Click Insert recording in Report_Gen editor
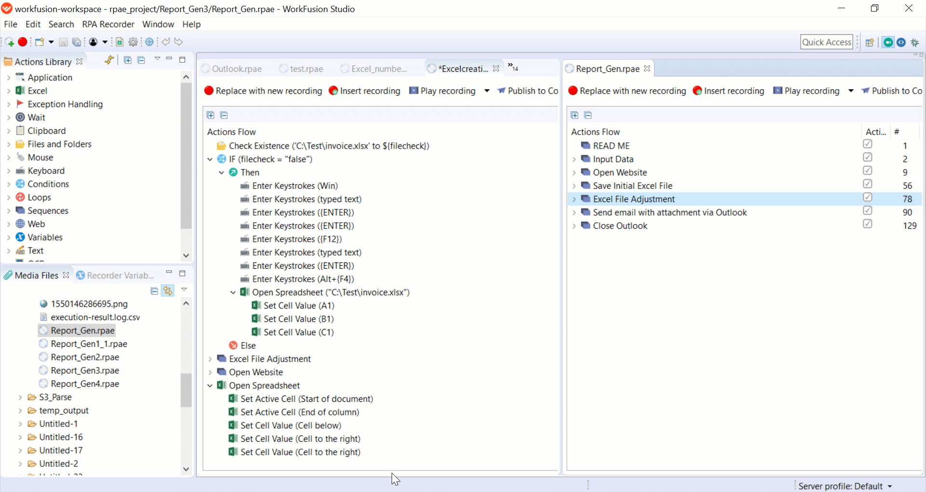The width and height of the screenshot is (926, 492). click(x=729, y=91)
